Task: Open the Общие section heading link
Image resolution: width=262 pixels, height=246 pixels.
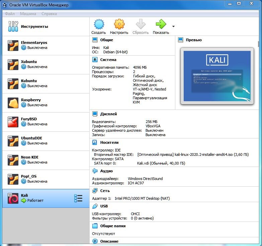Action: click(107, 40)
